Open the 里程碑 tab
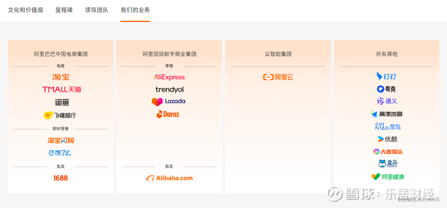Screen dimensions: 447x208 (x=64, y=10)
